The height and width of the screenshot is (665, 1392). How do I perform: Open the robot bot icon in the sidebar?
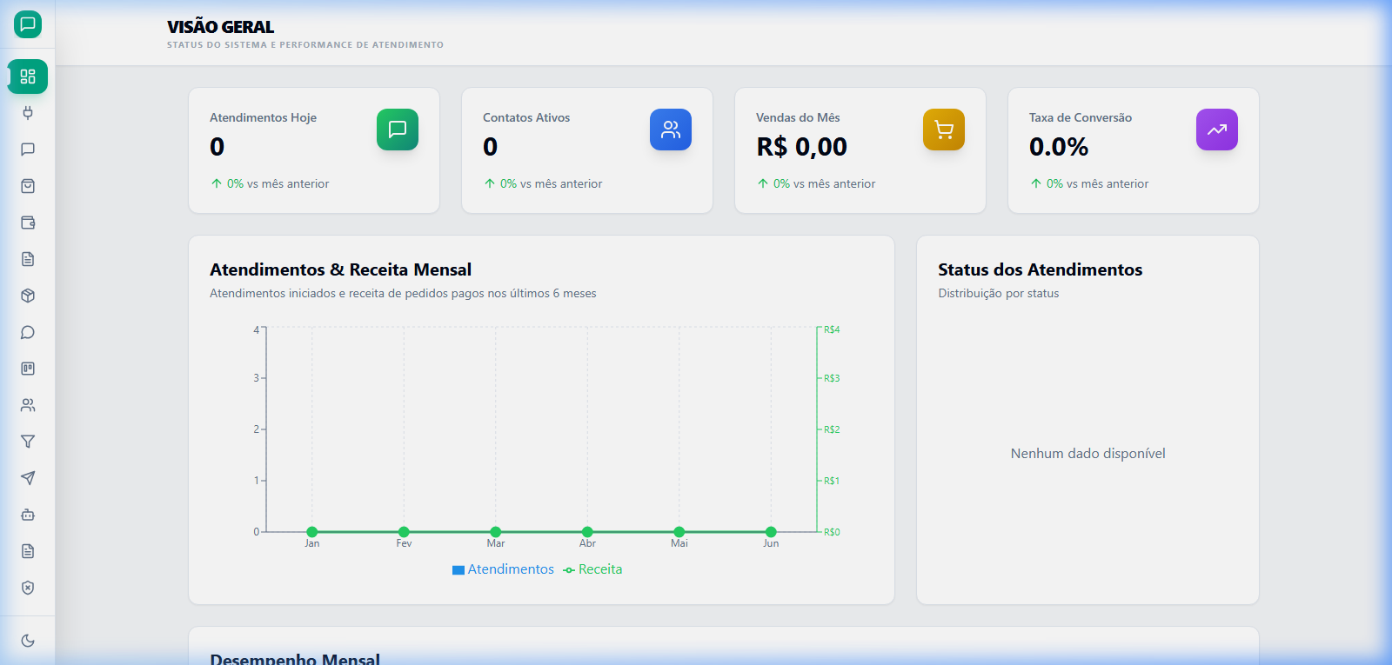28,515
